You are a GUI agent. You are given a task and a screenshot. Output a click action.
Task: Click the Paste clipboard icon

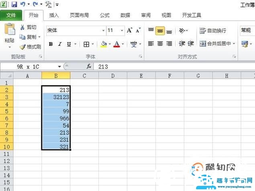point(9,29)
